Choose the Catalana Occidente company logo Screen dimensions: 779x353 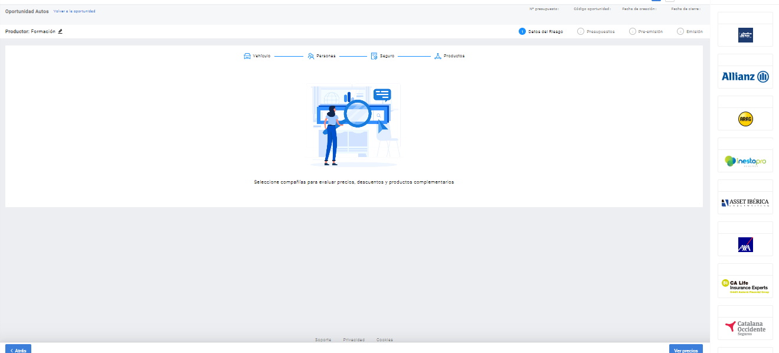point(745,328)
